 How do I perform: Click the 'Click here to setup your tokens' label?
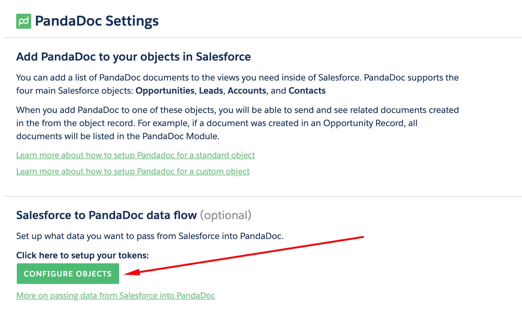(x=83, y=256)
